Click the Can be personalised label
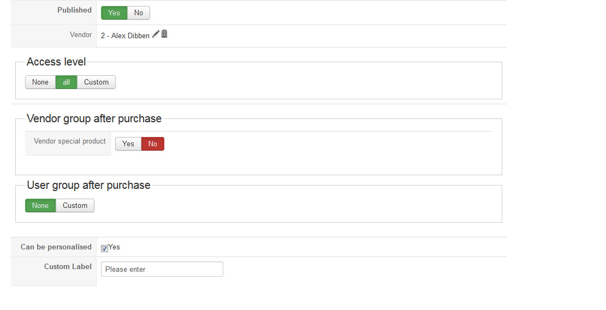Image resolution: width=606 pixels, height=310 pixels. tap(56, 247)
